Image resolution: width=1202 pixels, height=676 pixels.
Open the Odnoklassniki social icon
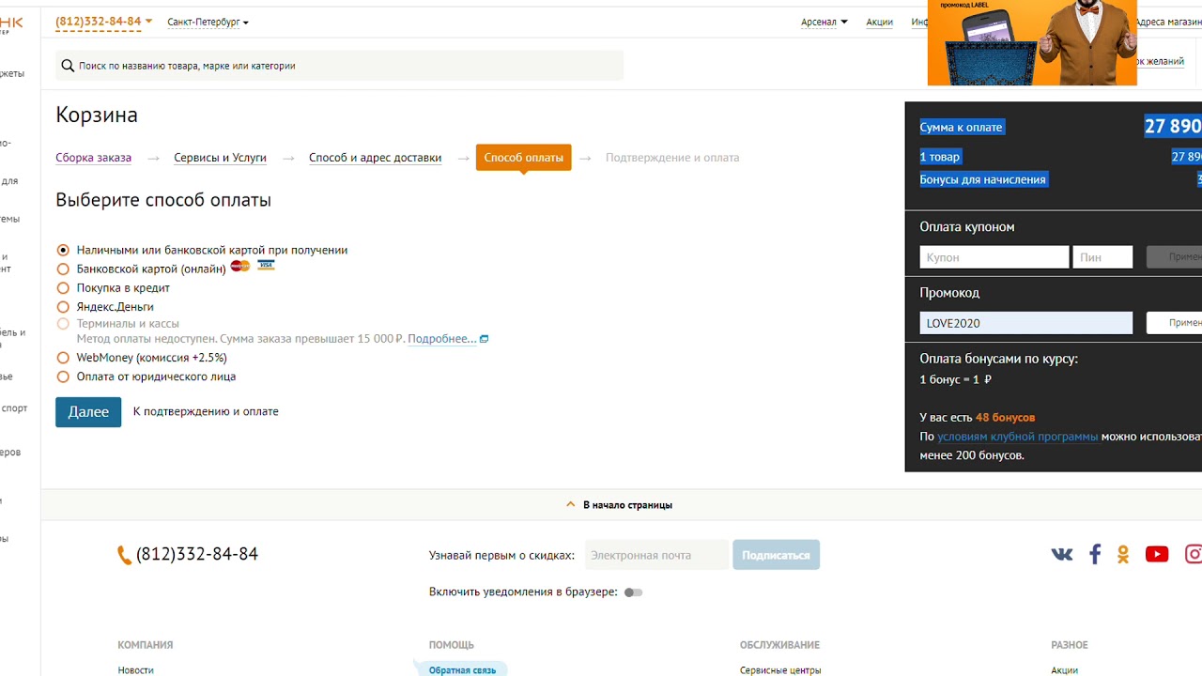click(1123, 554)
